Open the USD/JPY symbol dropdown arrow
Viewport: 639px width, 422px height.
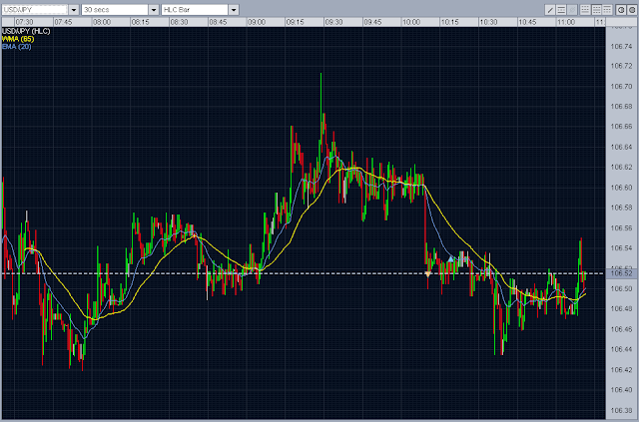point(74,10)
